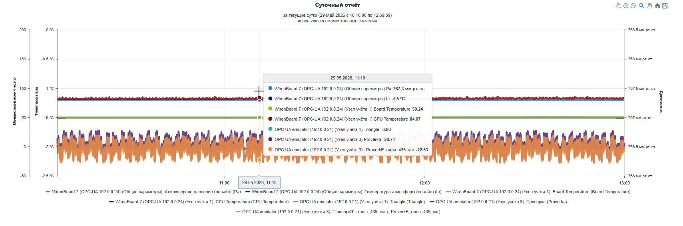Click the red CPU Temperature marker at 11:10
This screenshot has height=226, width=683.
259,97
